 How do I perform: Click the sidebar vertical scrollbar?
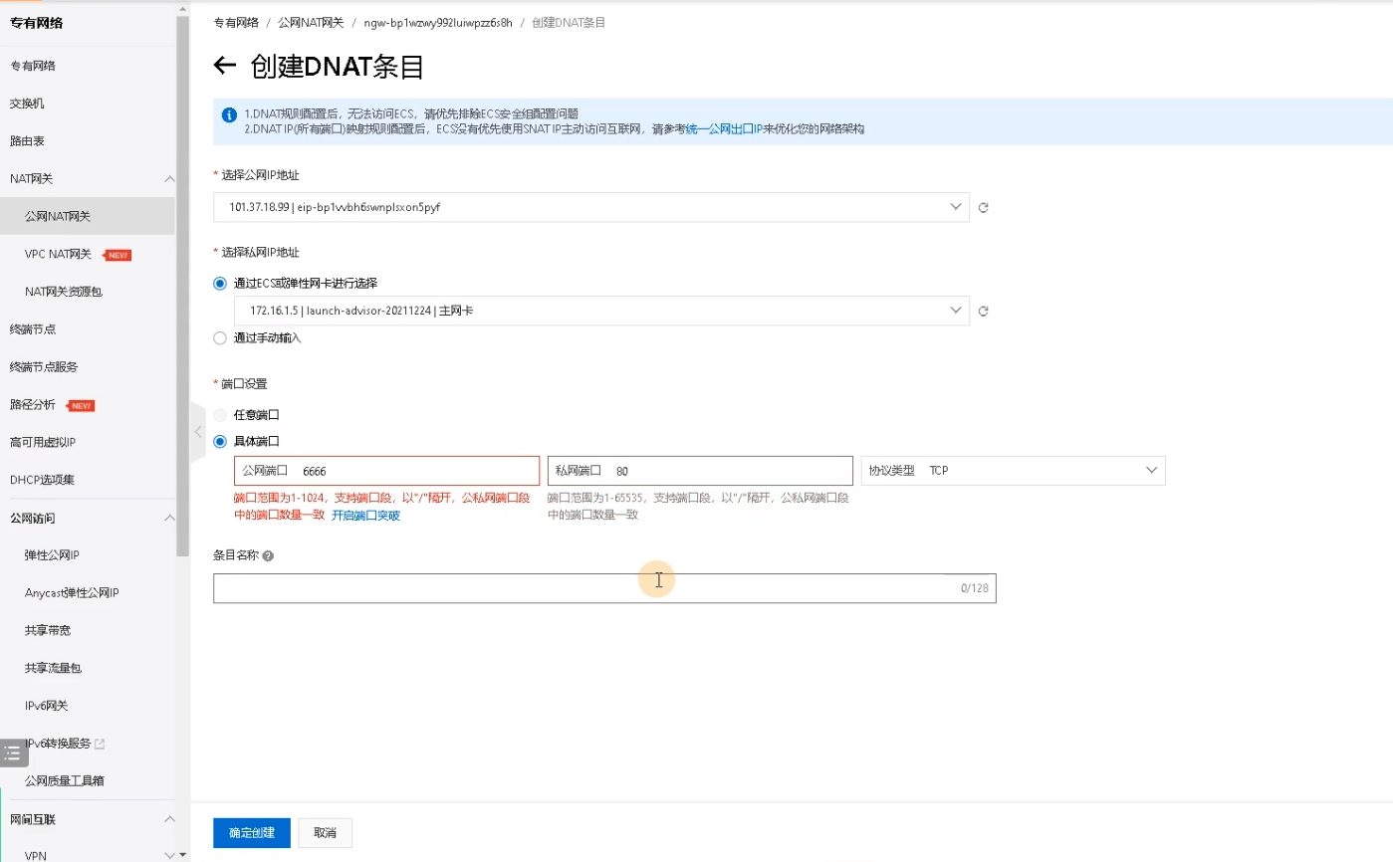tap(182, 299)
